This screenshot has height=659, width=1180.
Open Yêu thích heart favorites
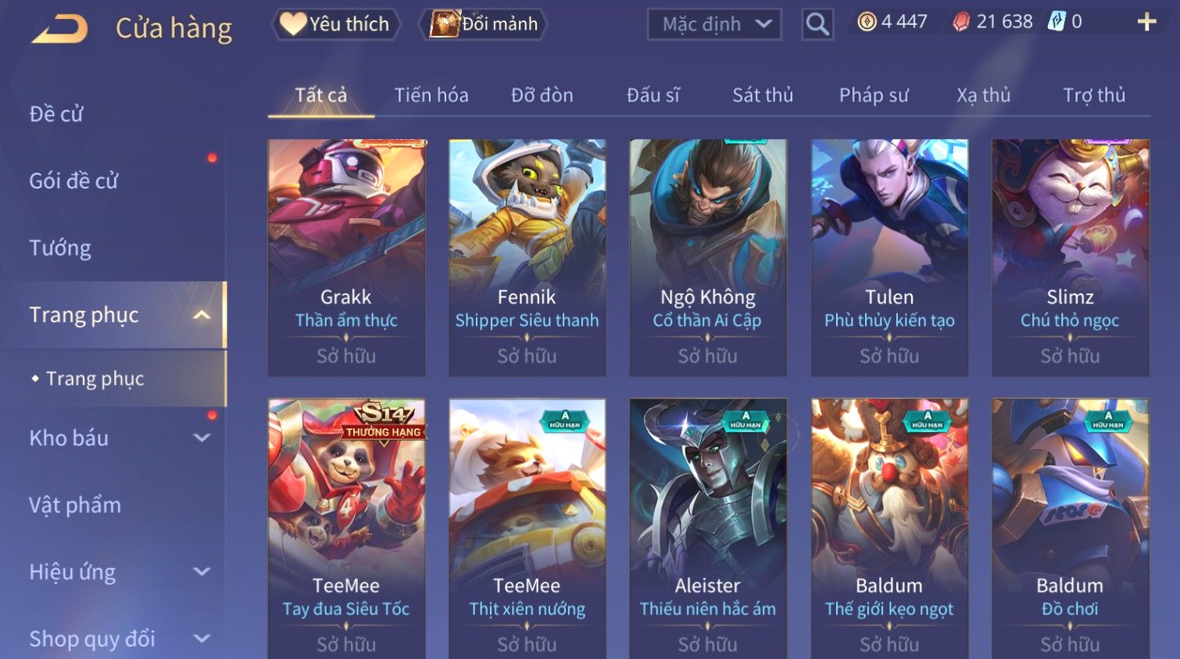335,24
